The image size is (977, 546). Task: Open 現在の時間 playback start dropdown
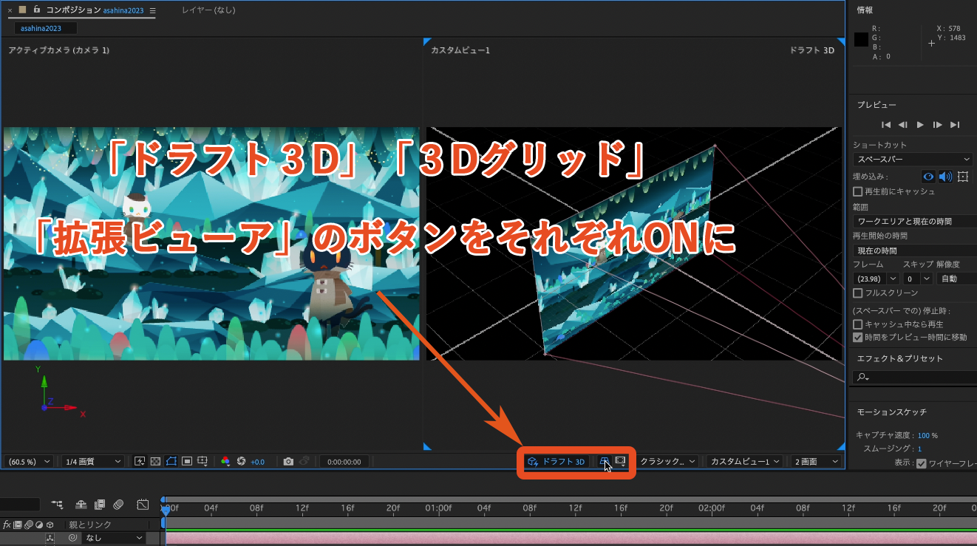click(914, 252)
